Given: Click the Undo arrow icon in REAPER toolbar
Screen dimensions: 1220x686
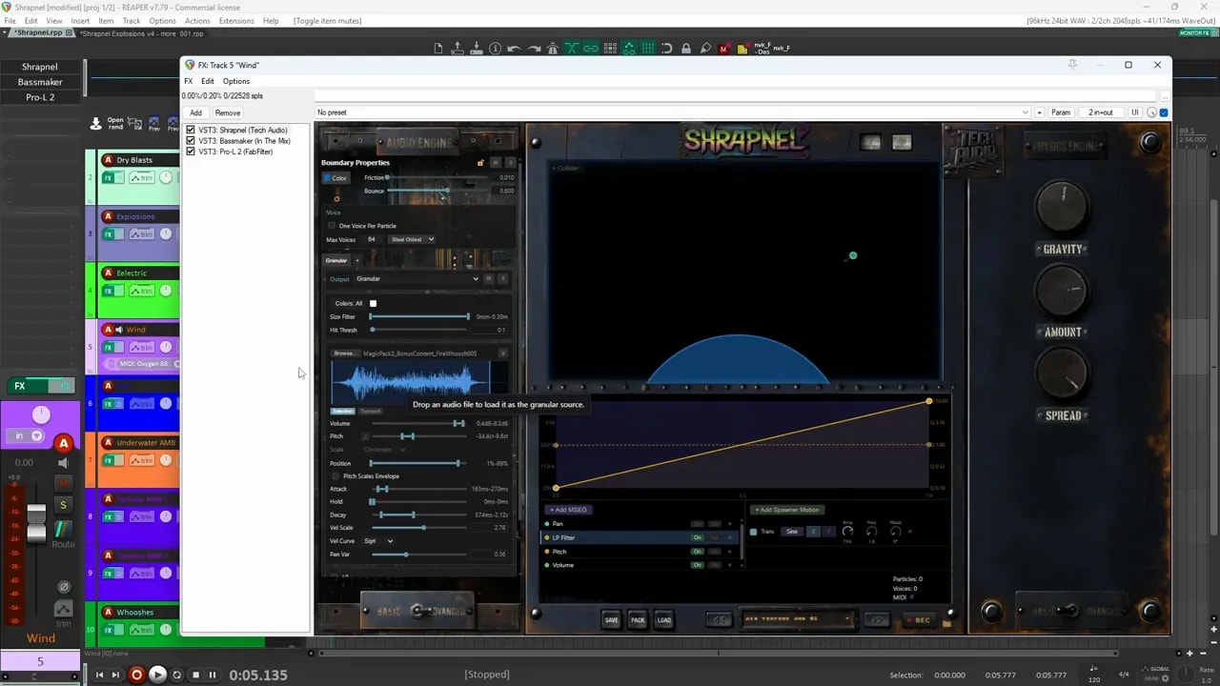Looking at the screenshot, I should (514, 49).
